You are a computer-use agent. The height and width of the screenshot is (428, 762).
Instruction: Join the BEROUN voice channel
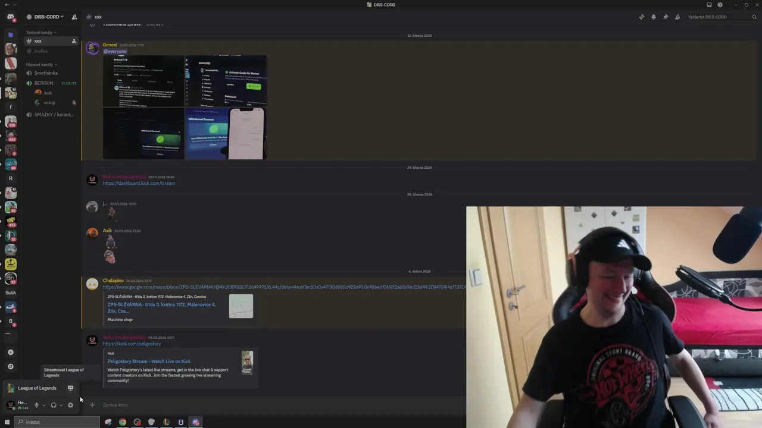click(x=51, y=83)
